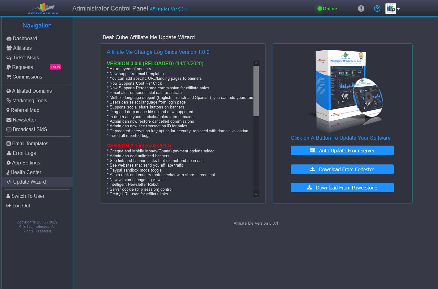Click the Error Logs warning triangle icon
The image size is (438, 289).
tap(9, 153)
